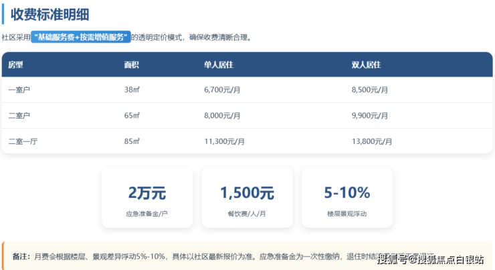Click the 38㎡ area cell
The width and height of the screenshot is (495, 270).
tap(132, 90)
